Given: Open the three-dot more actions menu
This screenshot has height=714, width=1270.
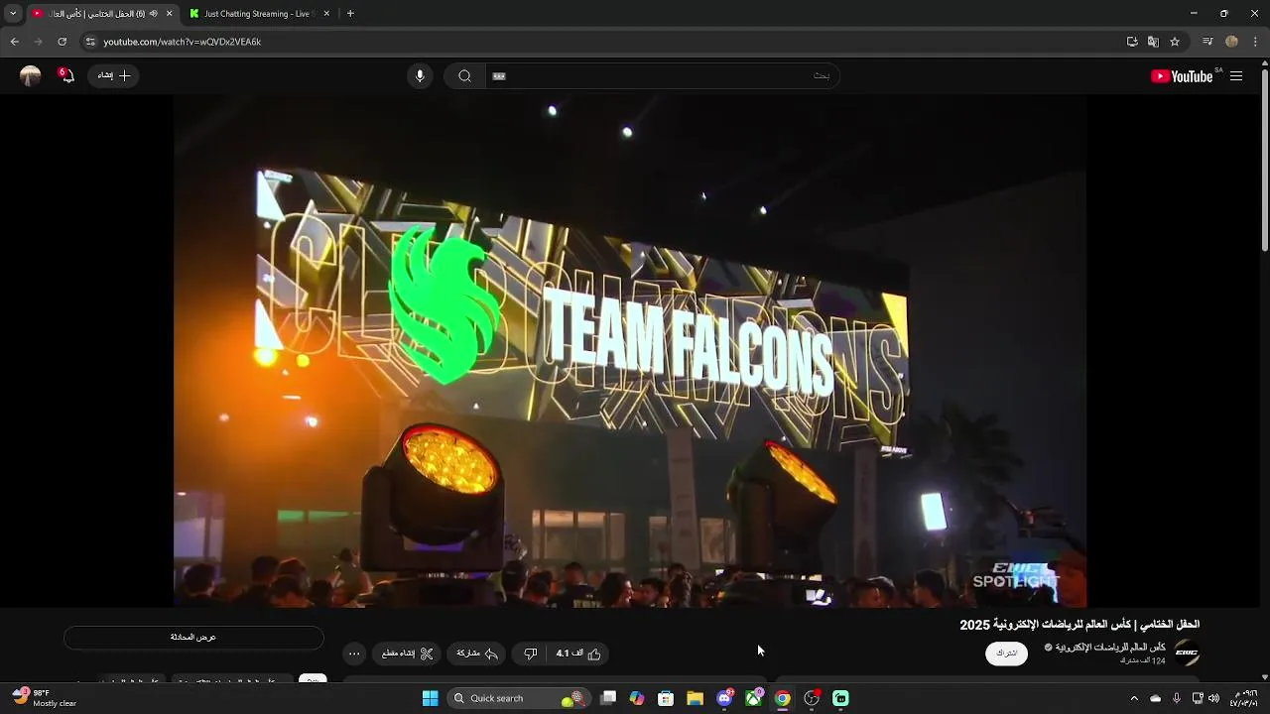Looking at the screenshot, I should pyautogui.click(x=354, y=654).
